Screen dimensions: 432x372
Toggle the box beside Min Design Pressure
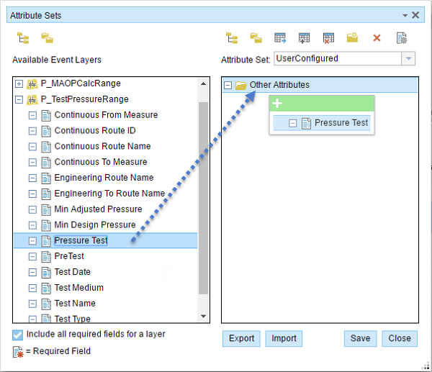click(32, 225)
